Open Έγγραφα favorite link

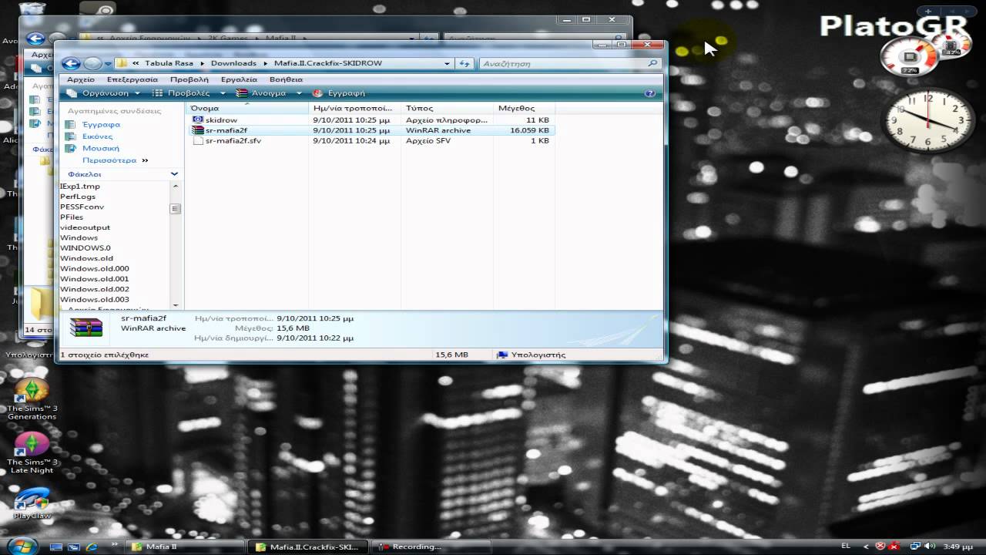101,124
